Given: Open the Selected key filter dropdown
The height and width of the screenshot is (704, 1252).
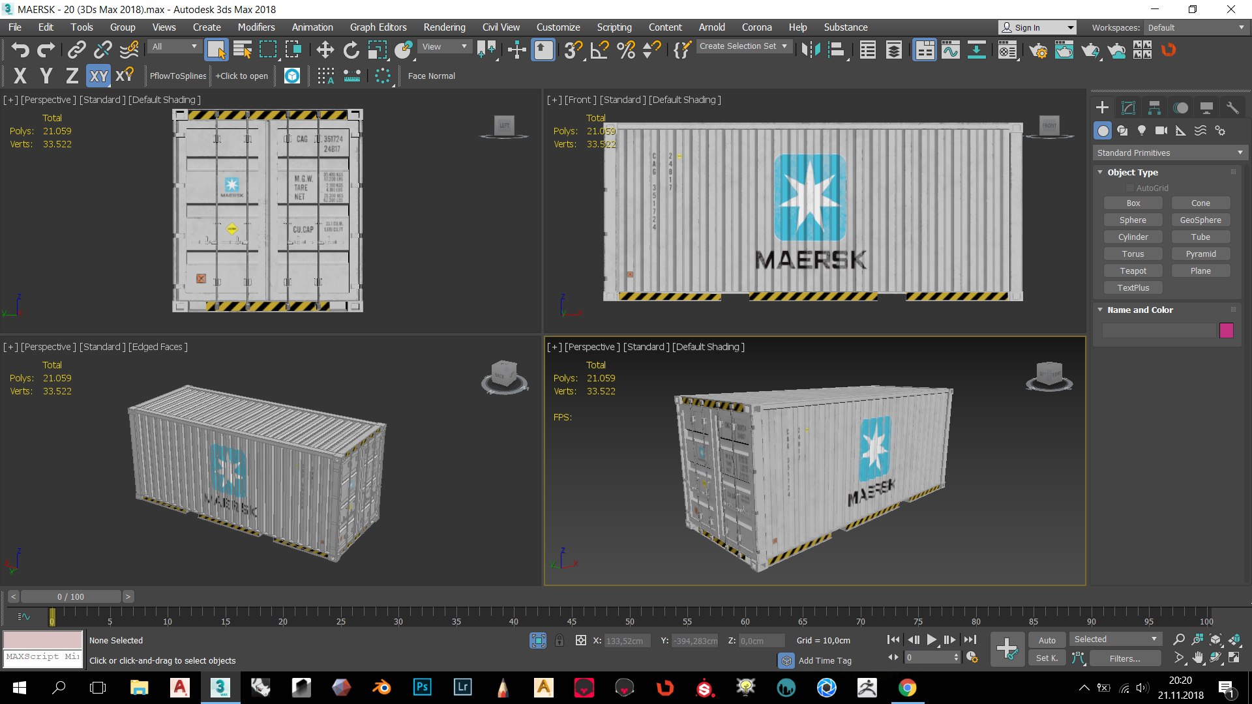Looking at the screenshot, I should [x=1116, y=639].
